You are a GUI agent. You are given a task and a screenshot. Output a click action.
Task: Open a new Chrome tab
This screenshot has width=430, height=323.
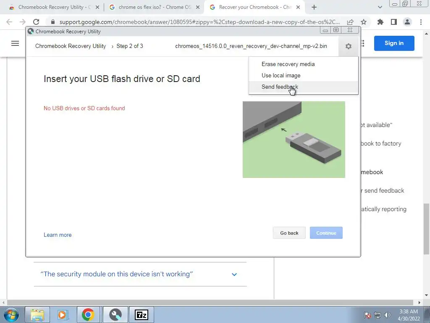coord(314,7)
